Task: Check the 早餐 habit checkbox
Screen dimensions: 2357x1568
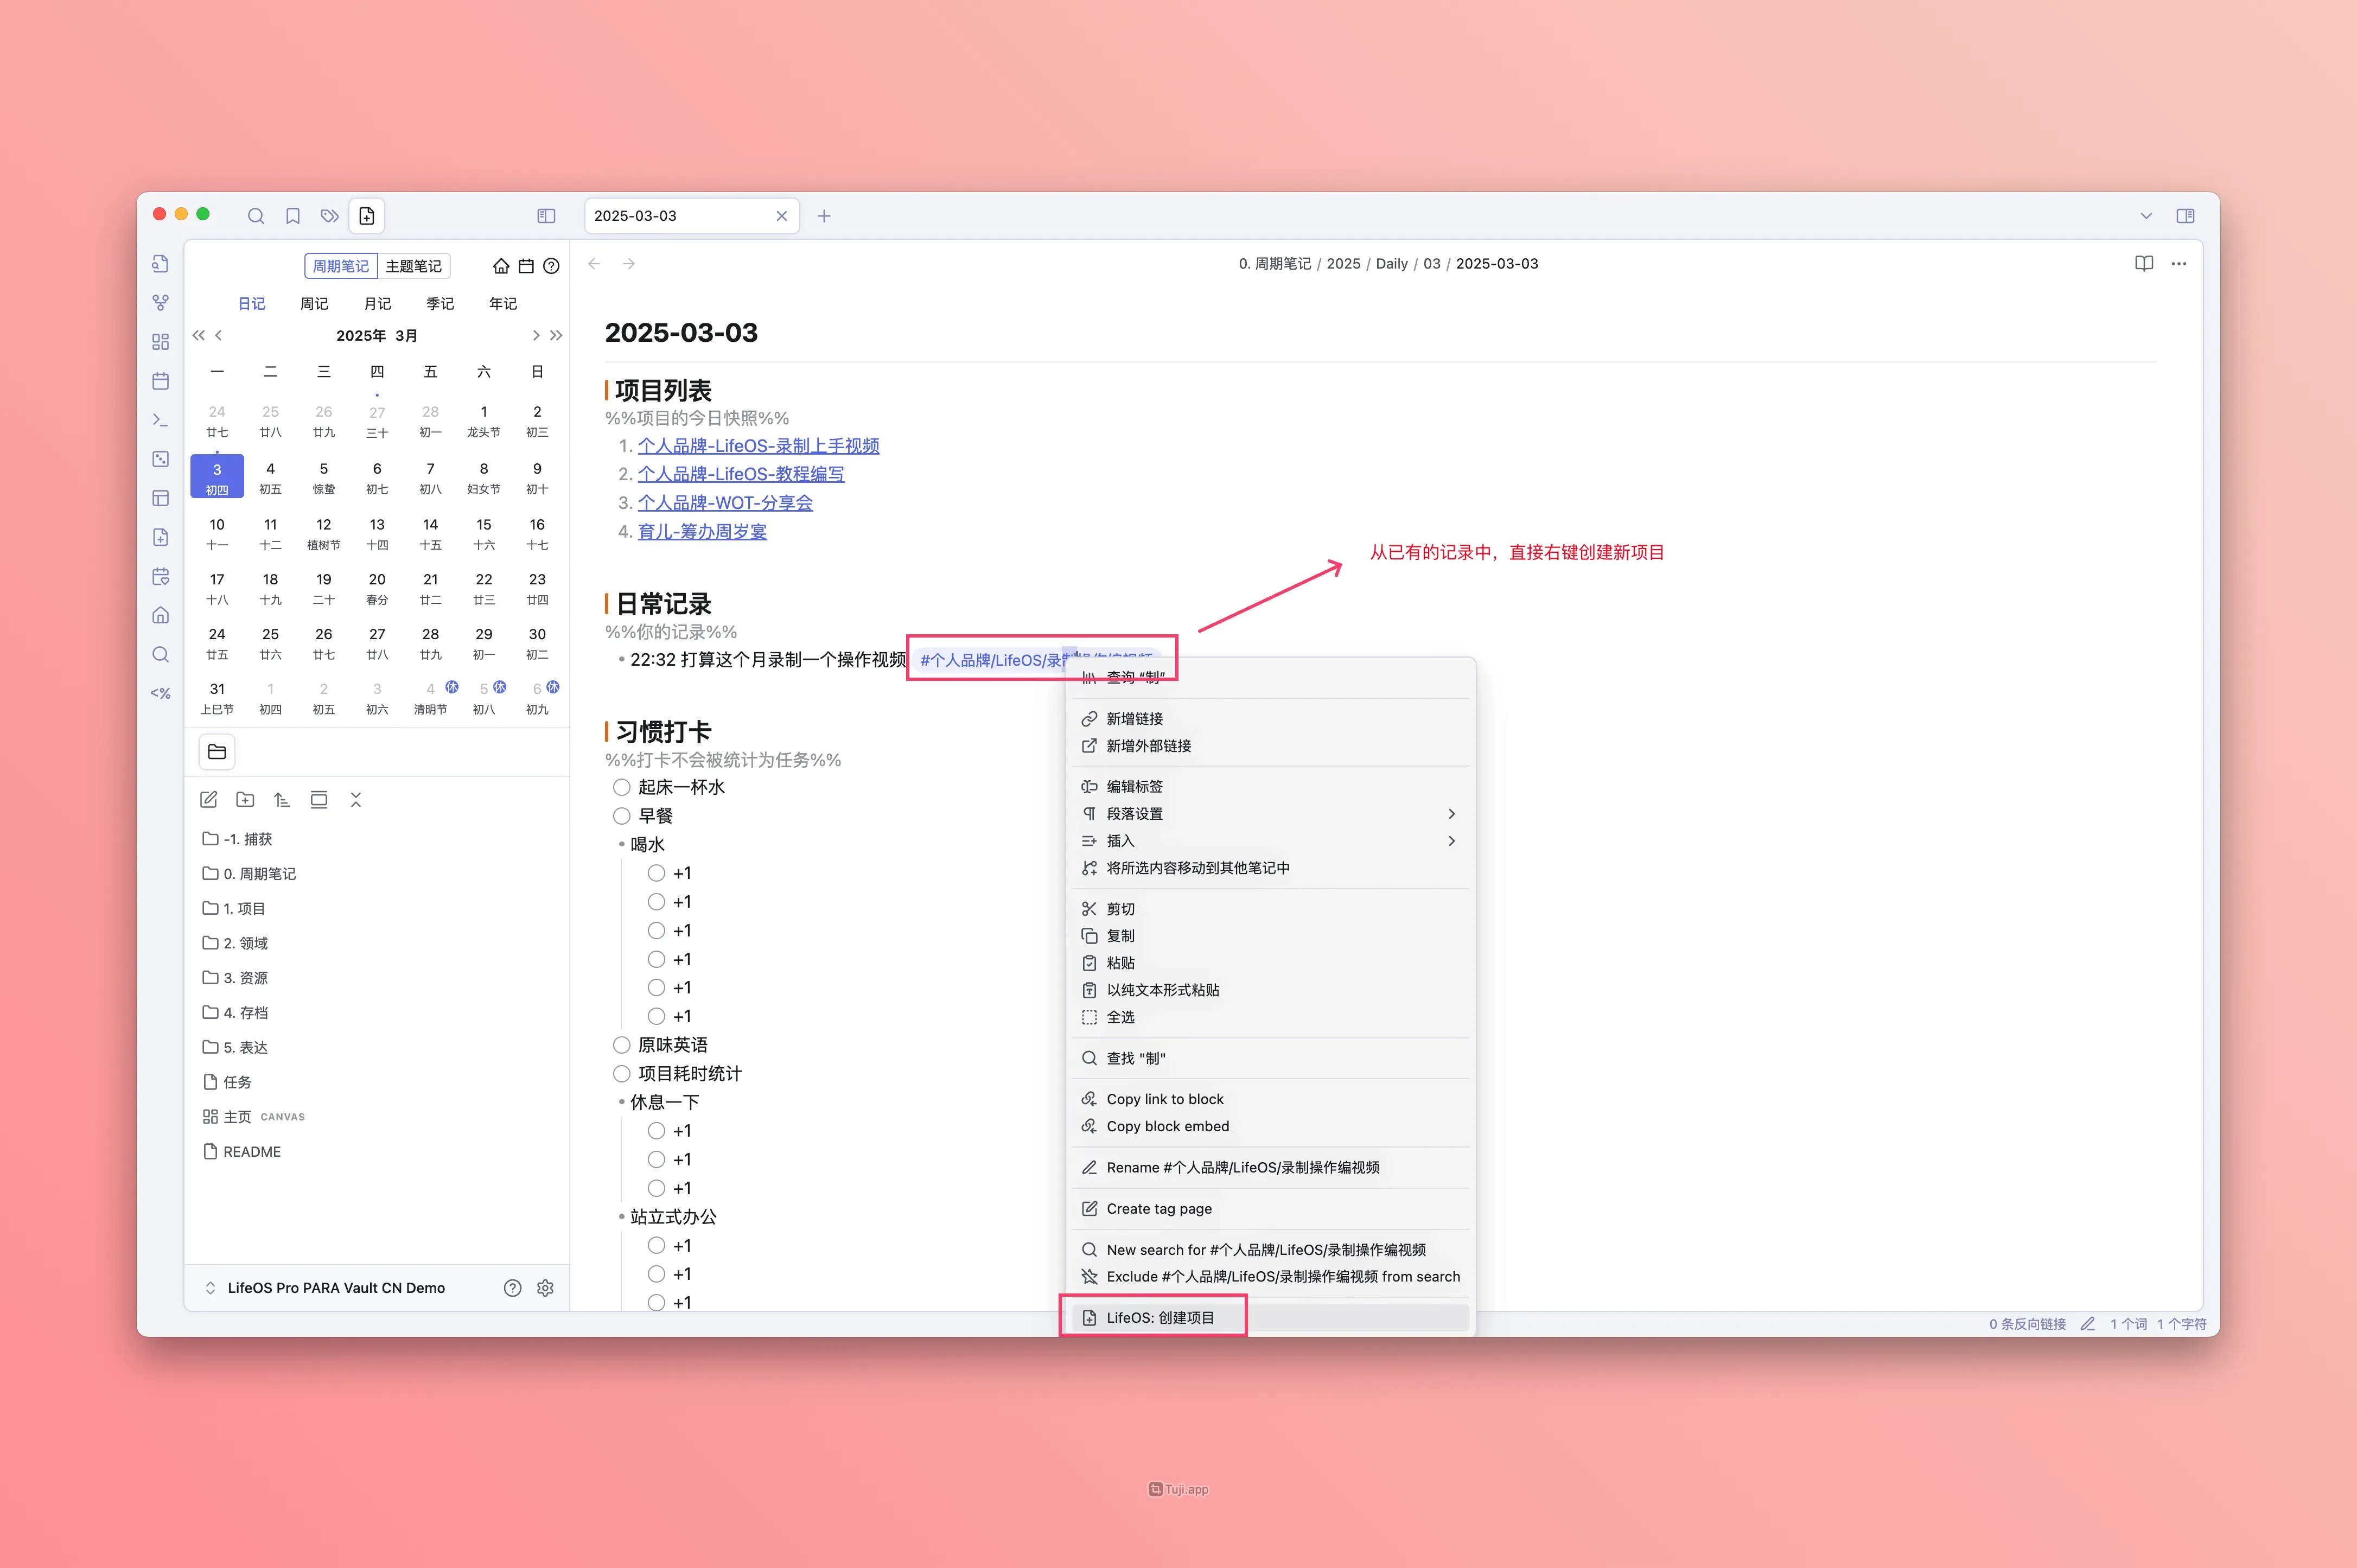Action: [x=622, y=816]
